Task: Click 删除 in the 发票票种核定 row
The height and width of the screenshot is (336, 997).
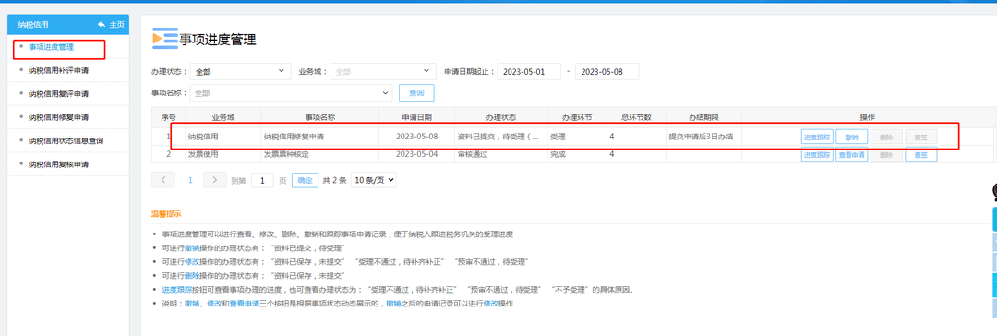Action: pyautogui.click(x=886, y=155)
